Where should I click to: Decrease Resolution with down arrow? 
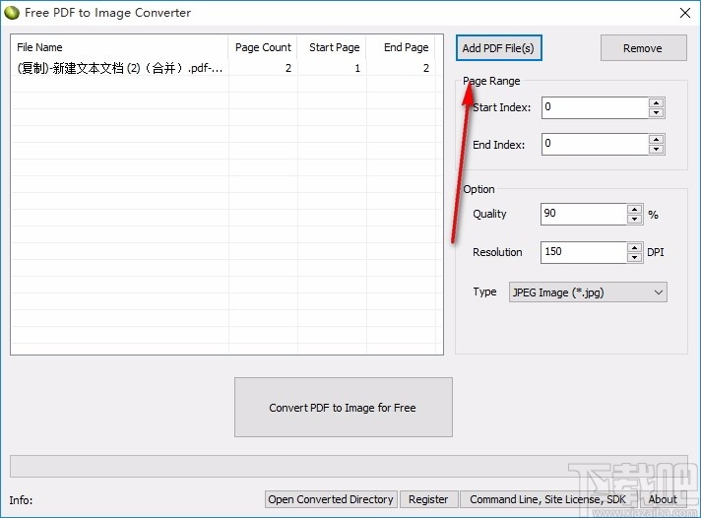click(x=635, y=257)
